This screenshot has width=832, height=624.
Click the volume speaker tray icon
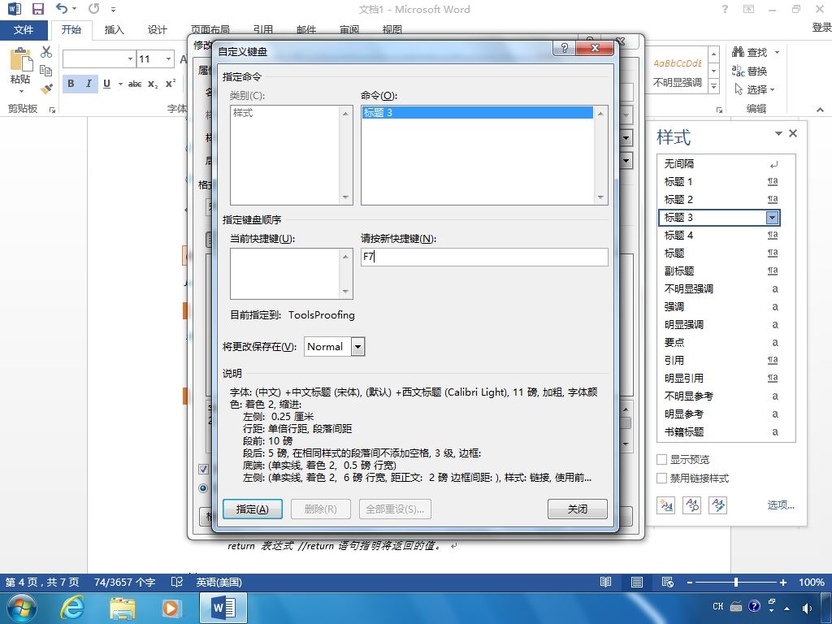click(x=807, y=608)
